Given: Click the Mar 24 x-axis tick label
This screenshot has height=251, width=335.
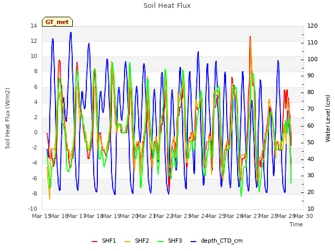Looking at the screenshot, I should (199, 216).
